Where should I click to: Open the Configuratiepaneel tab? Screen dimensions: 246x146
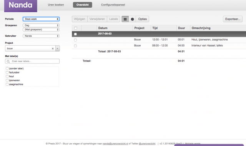coord(113,5)
